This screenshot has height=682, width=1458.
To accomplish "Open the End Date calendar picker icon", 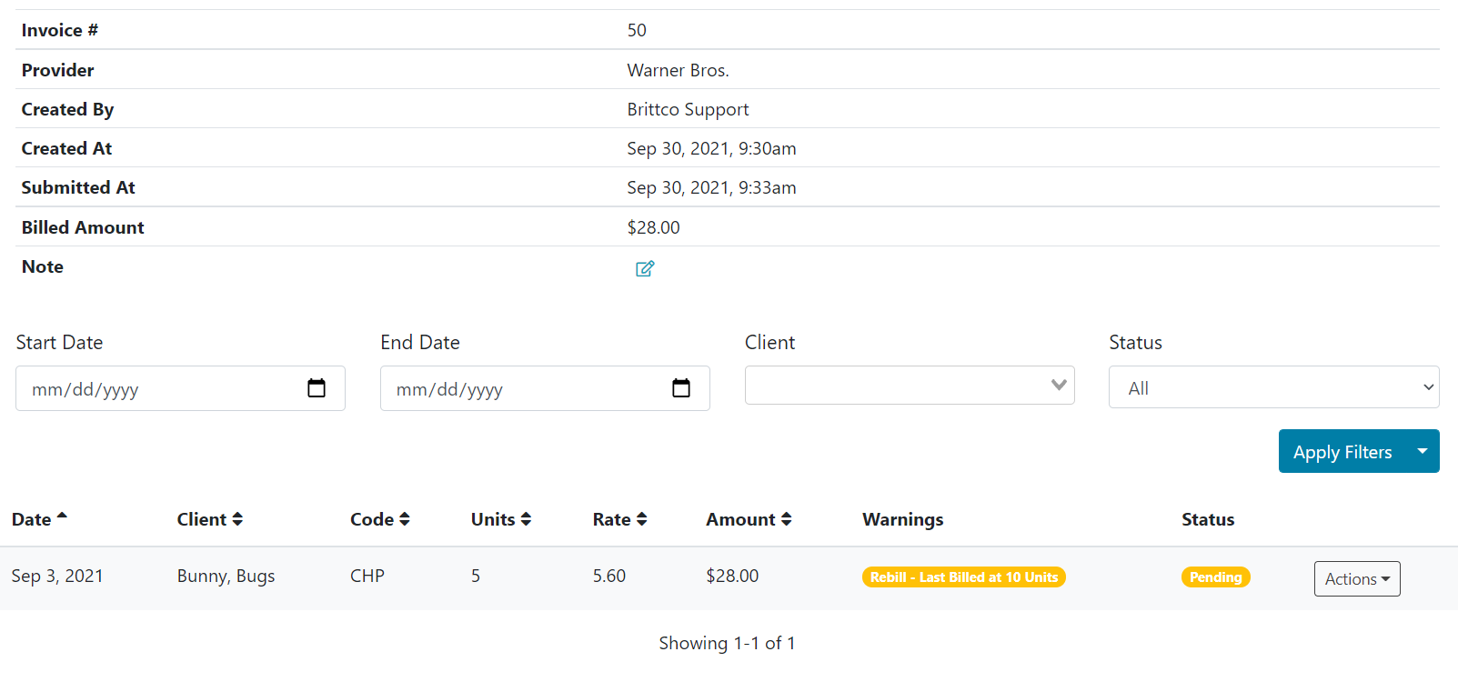I will (x=680, y=388).
